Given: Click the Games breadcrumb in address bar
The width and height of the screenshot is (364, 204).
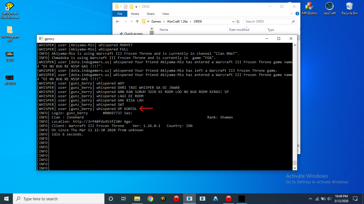Looking at the screenshot, I should (156, 22).
